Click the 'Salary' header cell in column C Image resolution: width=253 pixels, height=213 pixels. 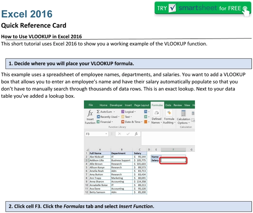click(x=140, y=153)
